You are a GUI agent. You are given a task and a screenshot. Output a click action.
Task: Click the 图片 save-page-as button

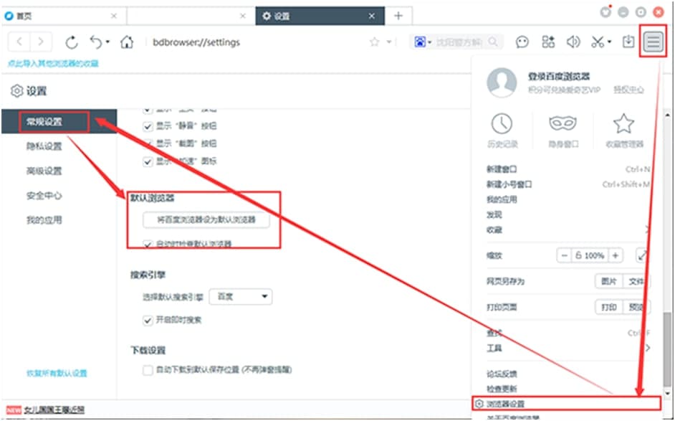click(x=608, y=281)
